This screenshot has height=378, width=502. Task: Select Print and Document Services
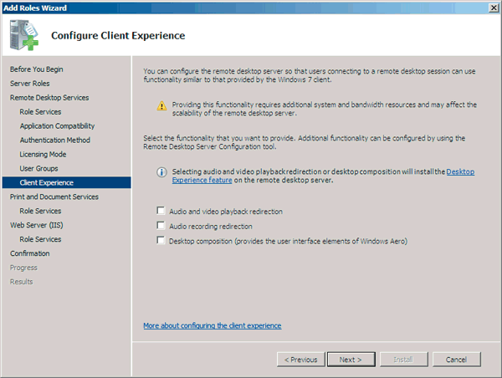click(x=54, y=197)
